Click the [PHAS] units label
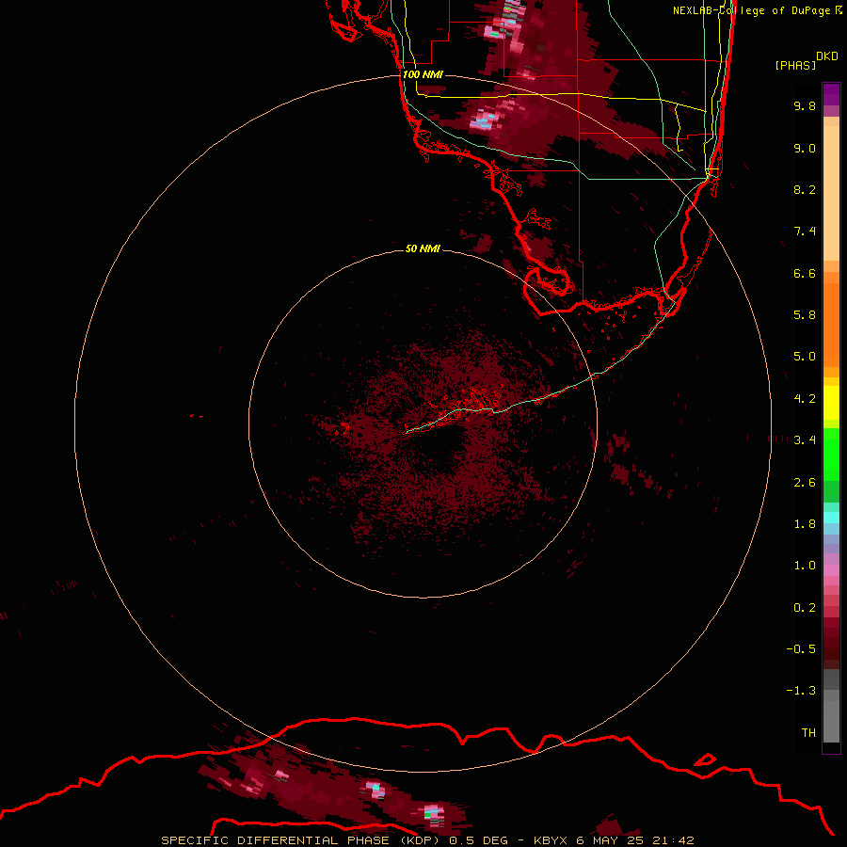This screenshot has height=847, width=847. point(795,65)
